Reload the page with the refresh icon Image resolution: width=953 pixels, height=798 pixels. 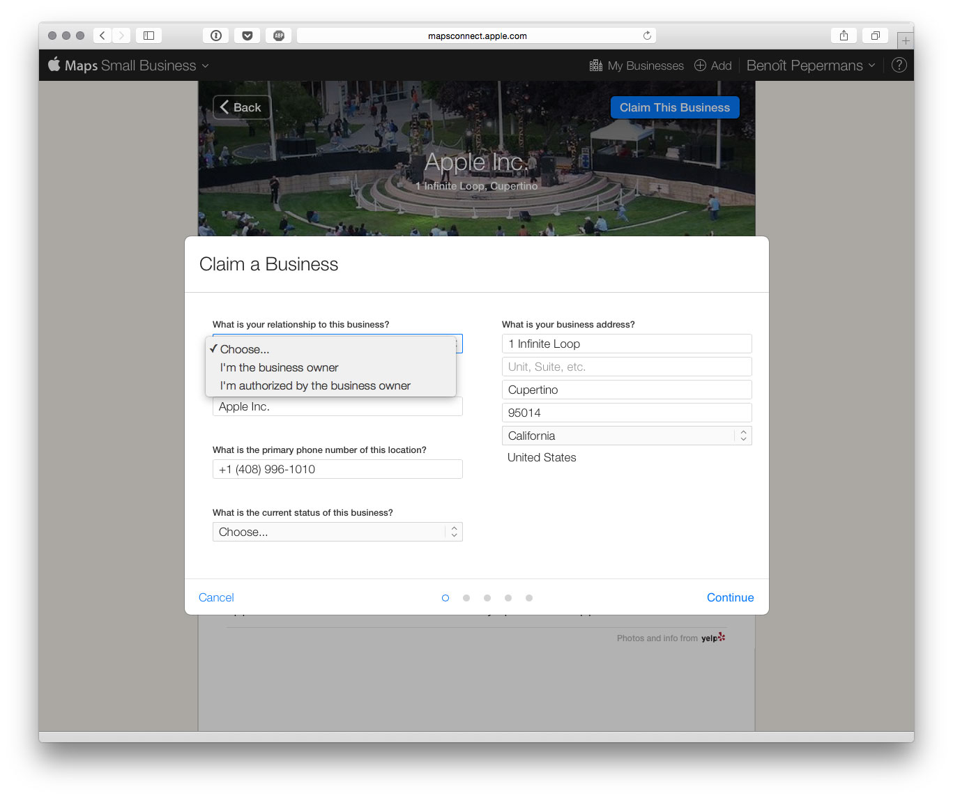pyautogui.click(x=647, y=36)
